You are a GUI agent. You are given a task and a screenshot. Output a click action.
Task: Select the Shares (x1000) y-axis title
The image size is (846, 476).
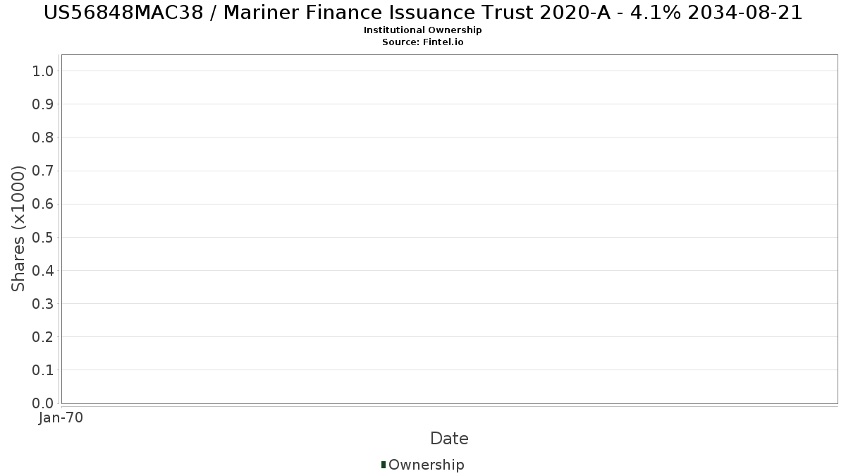tap(18, 228)
